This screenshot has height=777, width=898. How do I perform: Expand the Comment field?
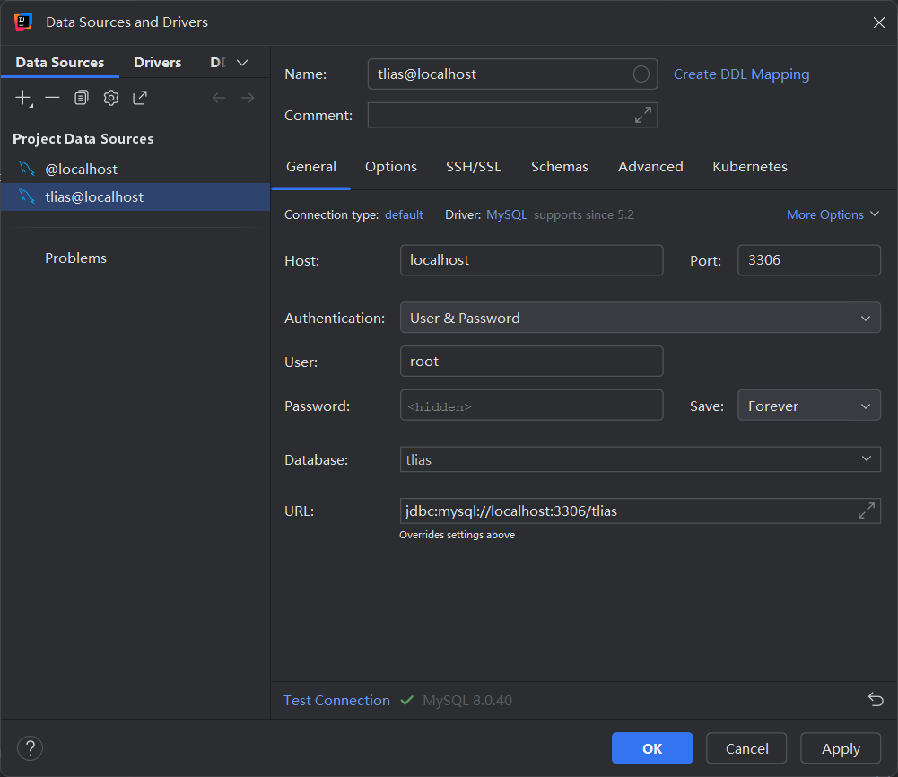point(643,115)
